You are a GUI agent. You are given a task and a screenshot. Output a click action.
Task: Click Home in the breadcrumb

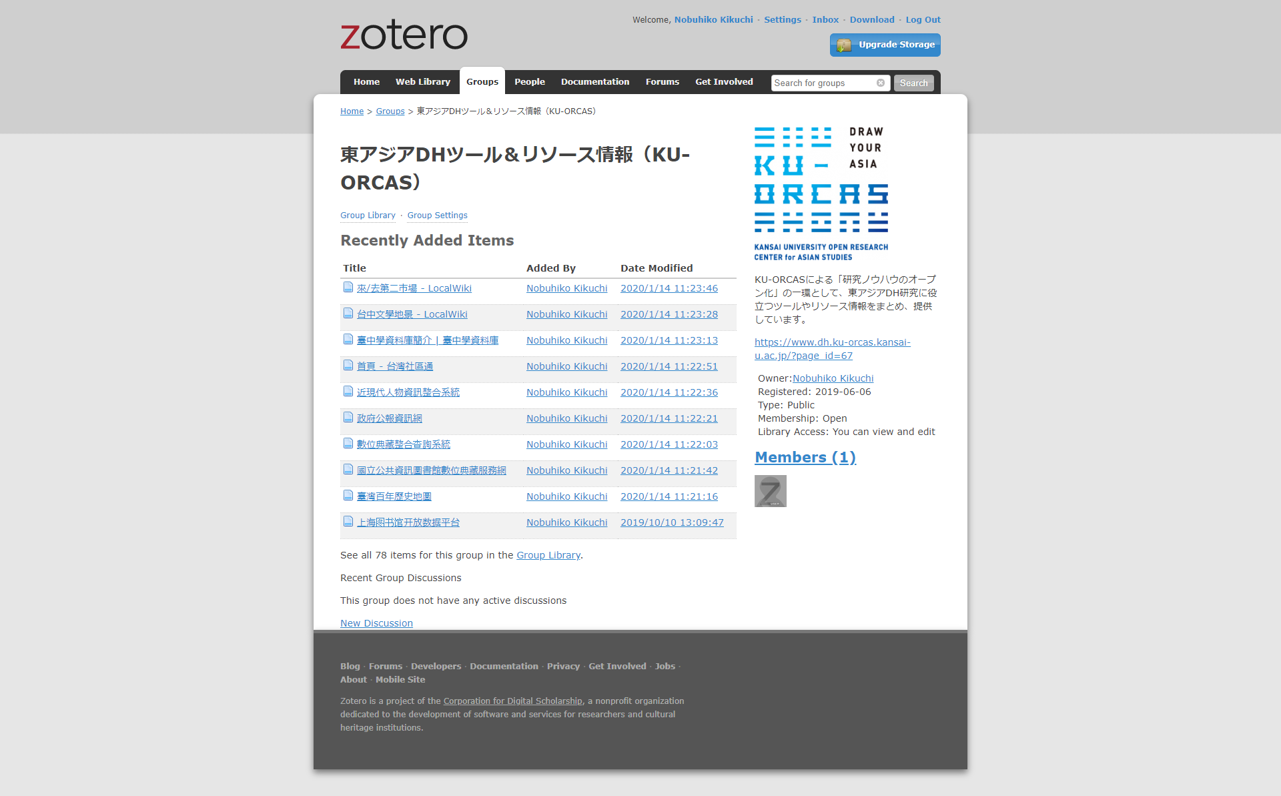click(352, 111)
